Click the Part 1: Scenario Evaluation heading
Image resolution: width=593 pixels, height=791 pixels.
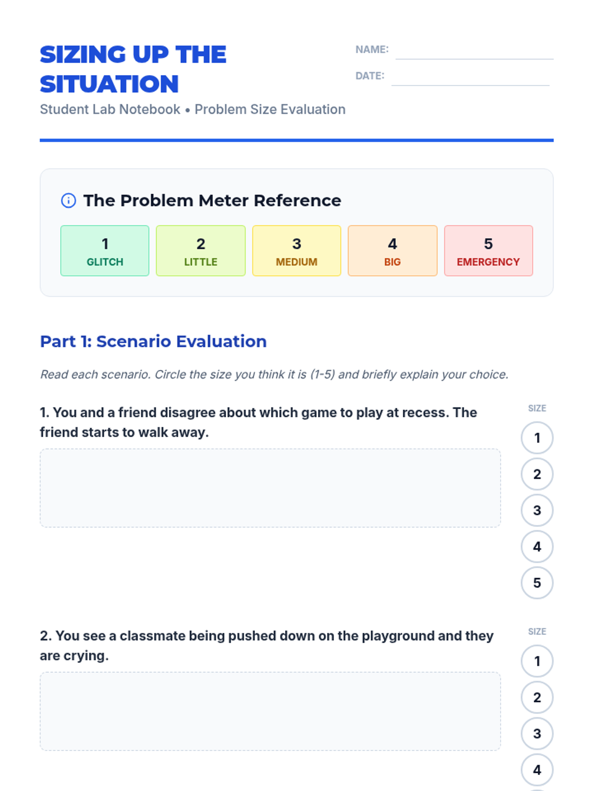pos(153,342)
